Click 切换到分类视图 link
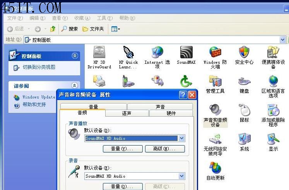 39,67
